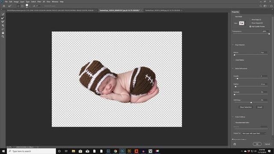The height and width of the screenshot is (154, 274).
Task: Click the brush size preview circle
Action: 27,6
